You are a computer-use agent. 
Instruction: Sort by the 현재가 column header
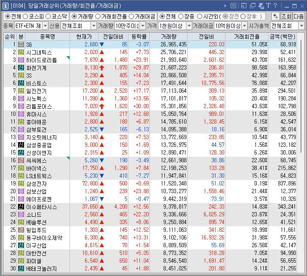coord(84,36)
